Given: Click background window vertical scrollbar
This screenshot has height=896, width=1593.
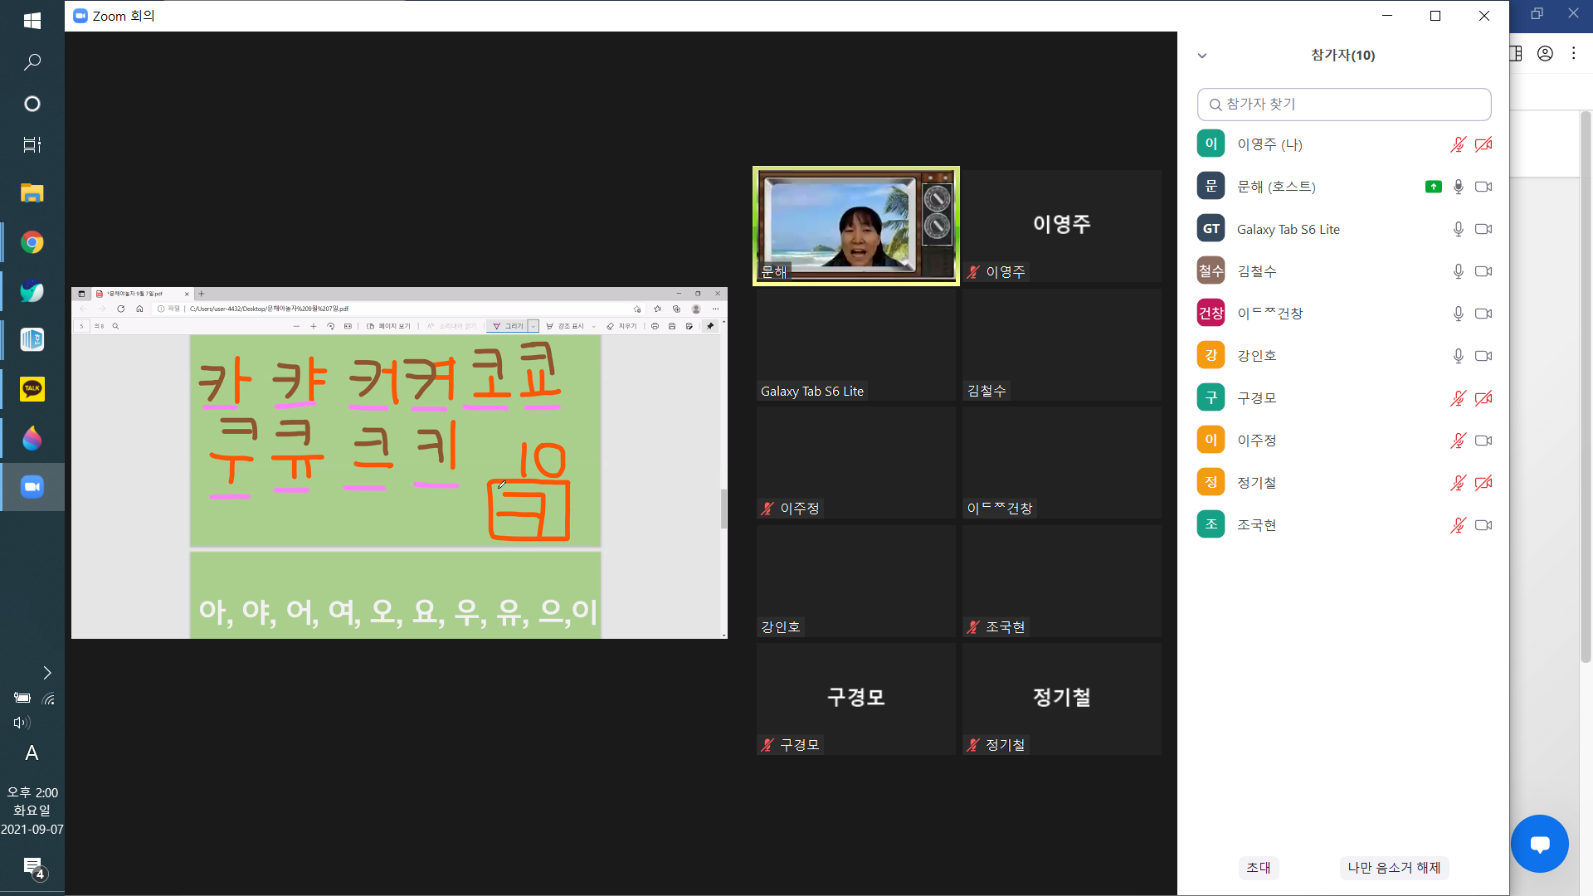Looking at the screenshot, I should click(x=1586, y=388).
